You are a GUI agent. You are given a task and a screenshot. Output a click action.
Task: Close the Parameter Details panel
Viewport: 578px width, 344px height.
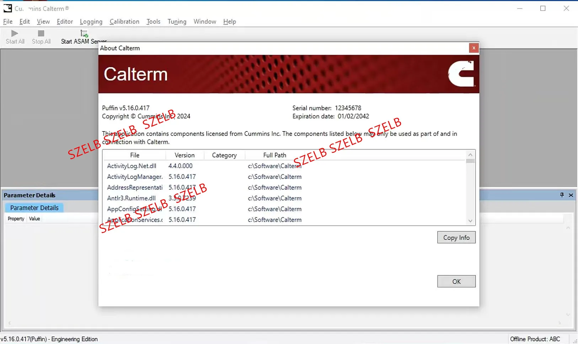(571, 195)
